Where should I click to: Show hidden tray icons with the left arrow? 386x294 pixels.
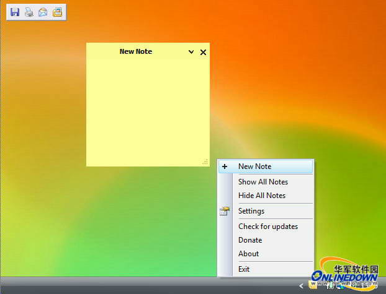point(301,286)
